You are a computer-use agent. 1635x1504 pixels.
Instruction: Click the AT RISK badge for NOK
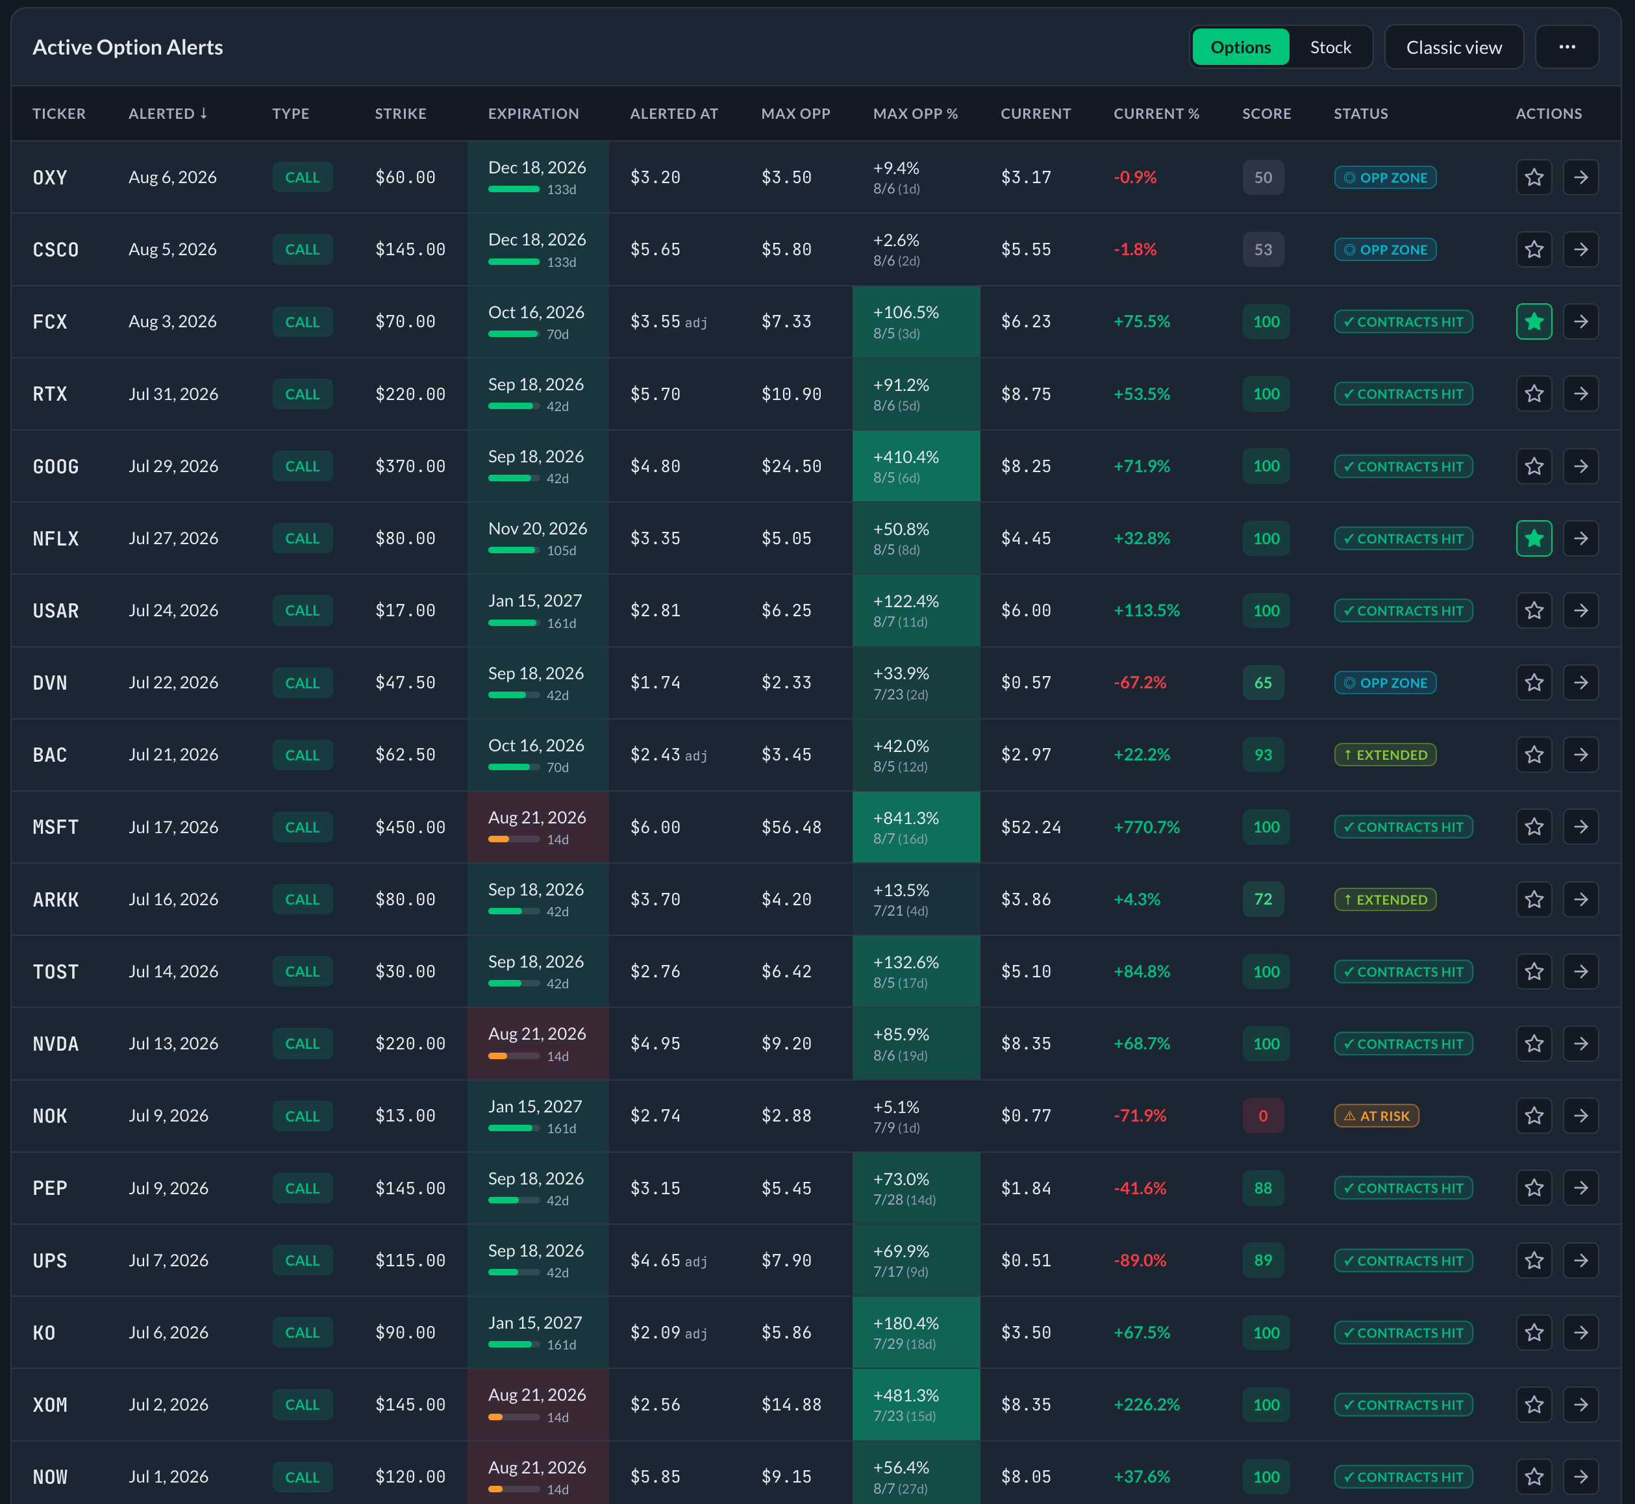[1375, 1116]
